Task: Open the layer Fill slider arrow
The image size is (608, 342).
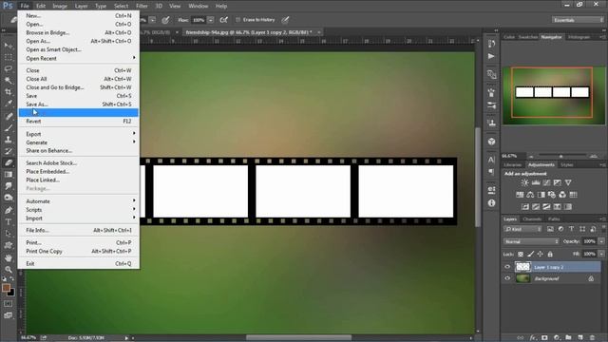Action: coord(601,255)
